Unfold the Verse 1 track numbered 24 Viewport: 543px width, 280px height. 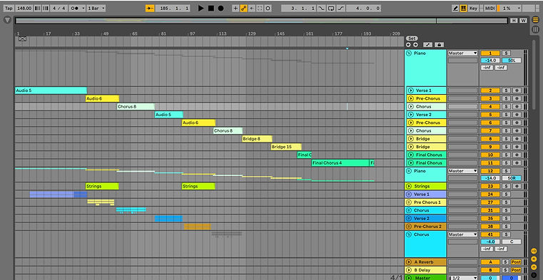coord(409,195)
